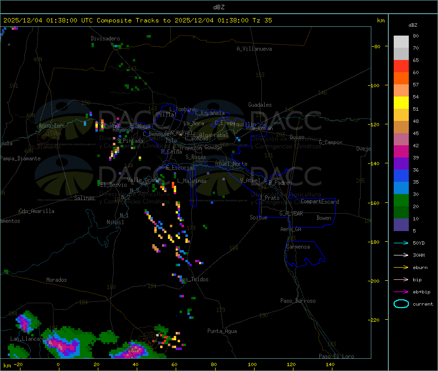This screenshot has width=438, height=371.
Task: Select the 60 dBZ orange color swatch
Action: (x=401, y=78)
